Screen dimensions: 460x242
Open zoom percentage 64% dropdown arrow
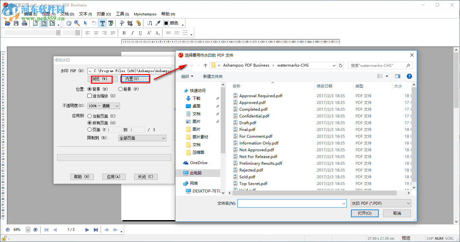28,230
